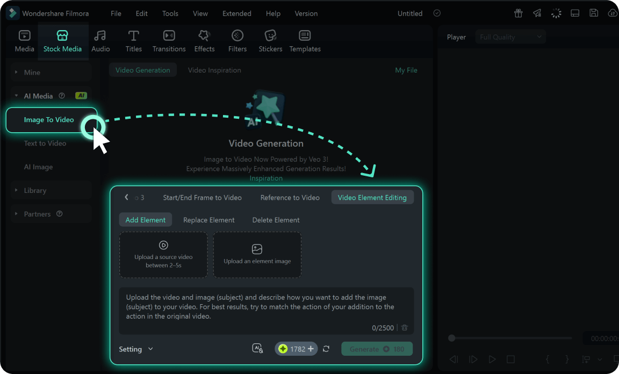Add more AI credits with plus
619x374 pixels.
pyautogui.click(x=311, y=349)
